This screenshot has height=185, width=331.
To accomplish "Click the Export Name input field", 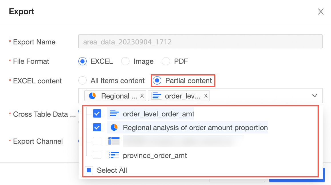I will (x=200, y=42).
